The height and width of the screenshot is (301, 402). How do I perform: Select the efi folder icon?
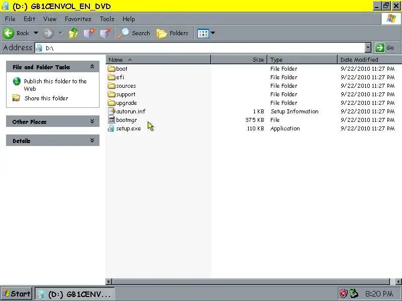(112, 77)
